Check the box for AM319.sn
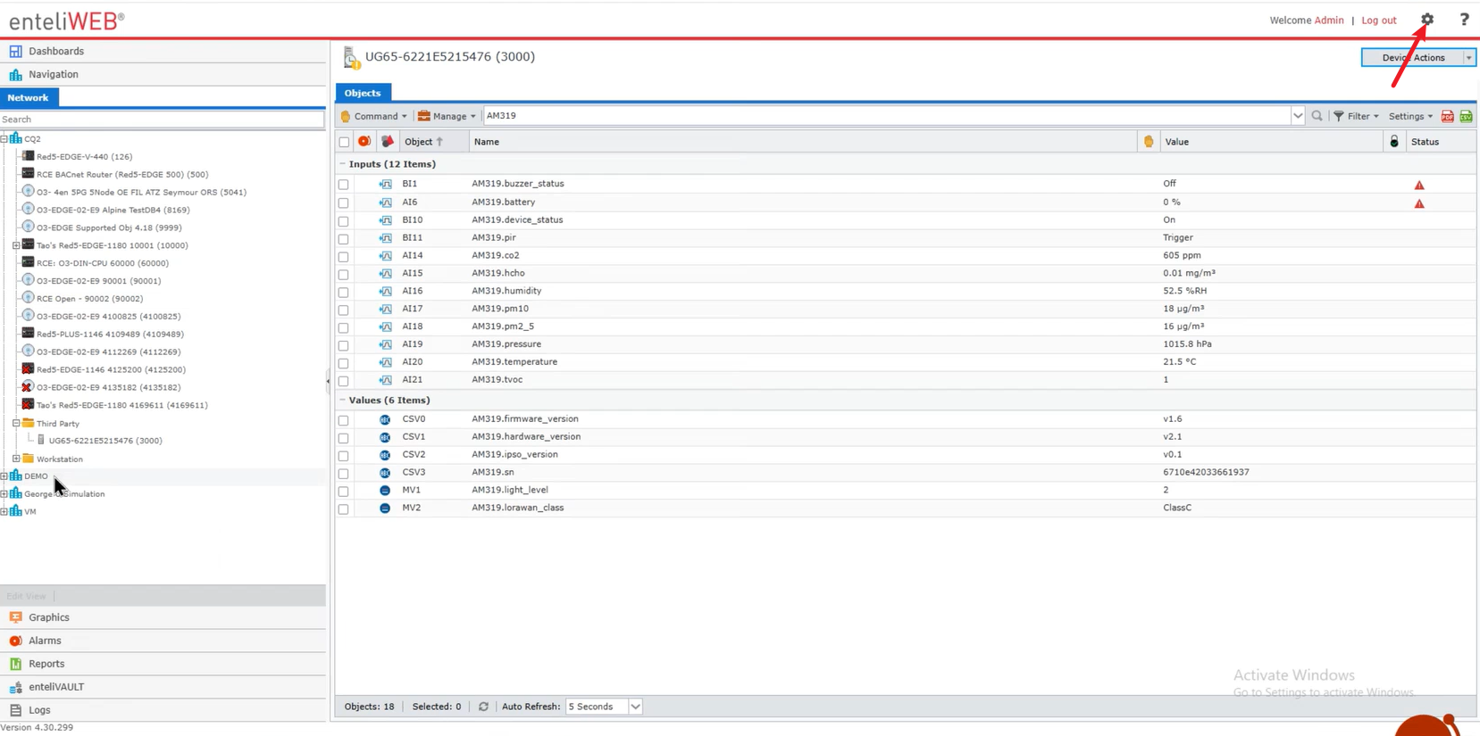This screenshot has height=736, width=1480. point(344,474)
